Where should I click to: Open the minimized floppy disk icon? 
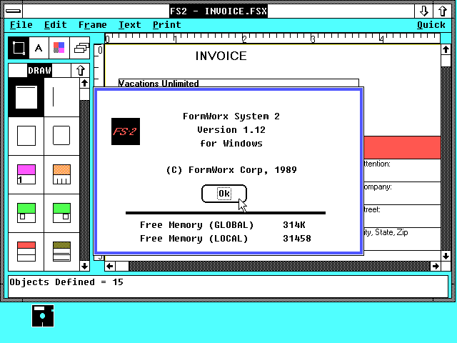43,316
